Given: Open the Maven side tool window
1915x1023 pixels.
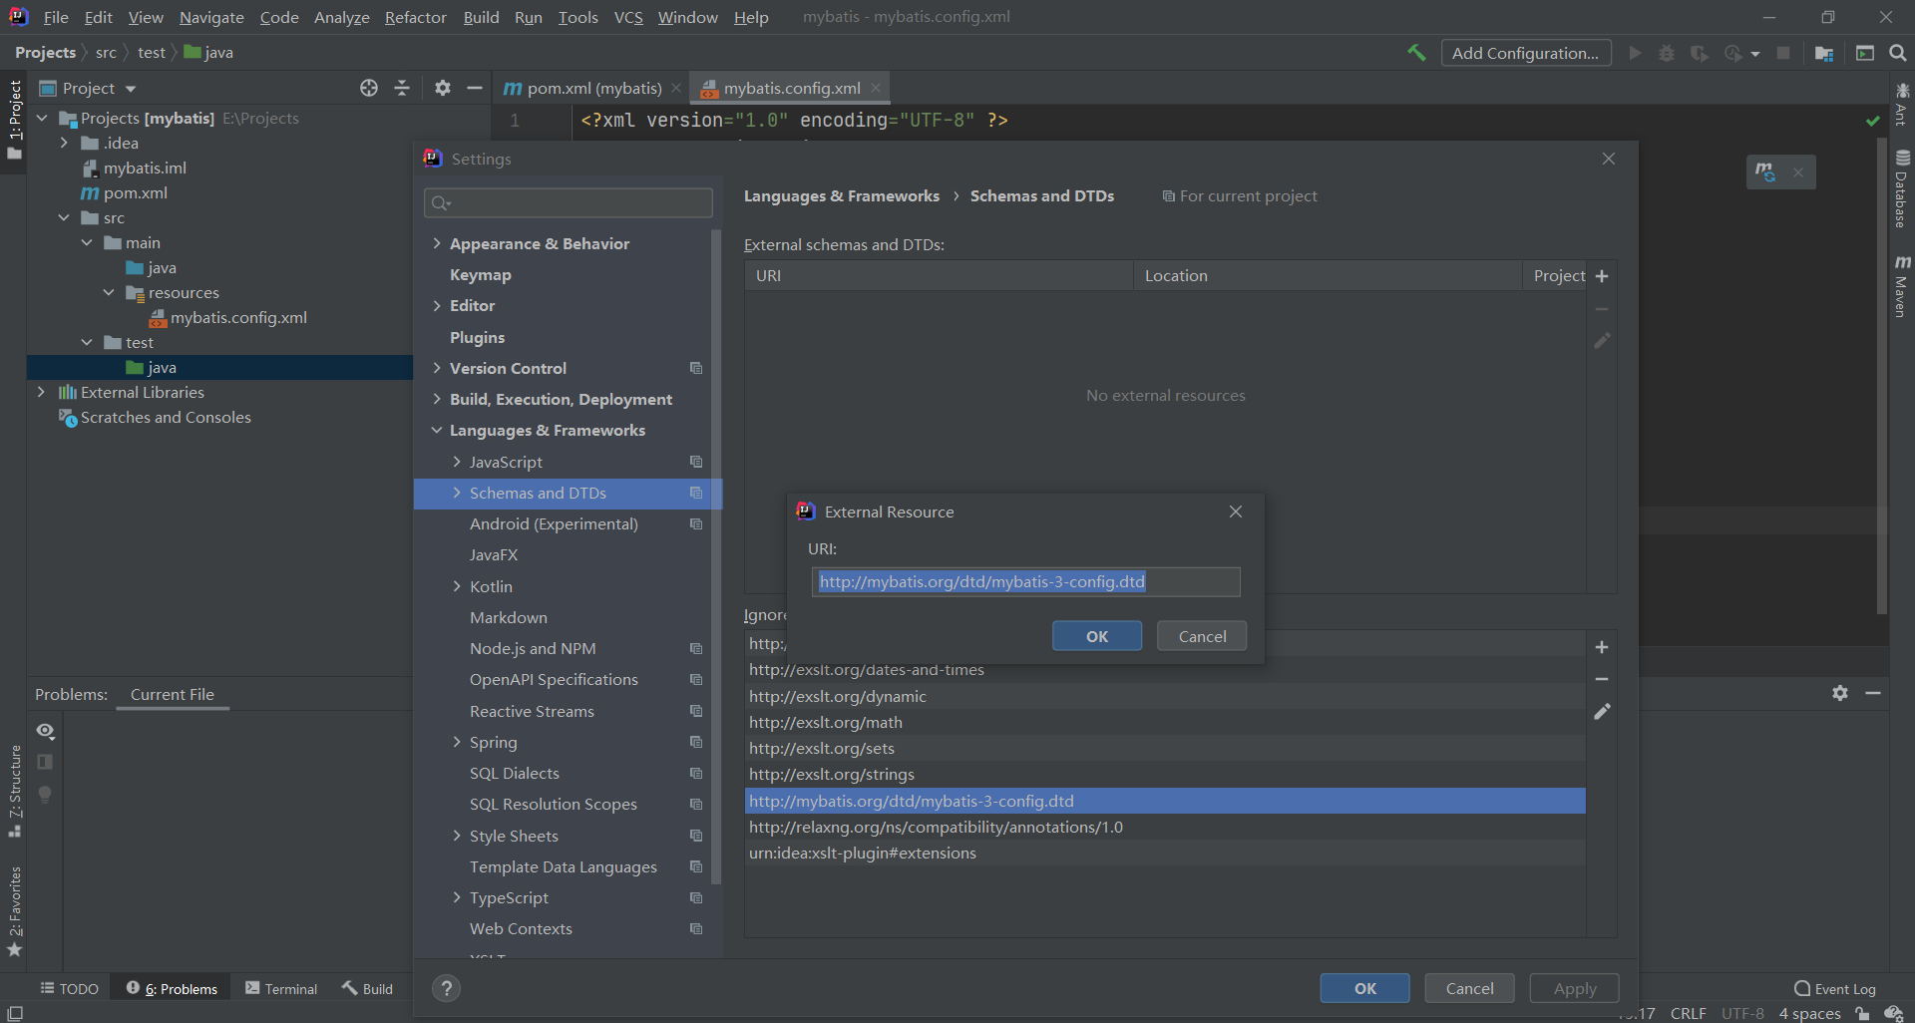Looking at the screenshot, I should pyautogui.click(x=1902, y=286).
